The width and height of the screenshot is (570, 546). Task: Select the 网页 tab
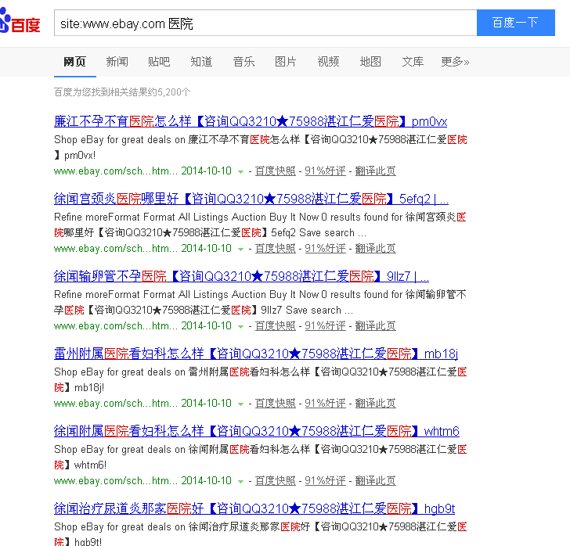[75, 62]
